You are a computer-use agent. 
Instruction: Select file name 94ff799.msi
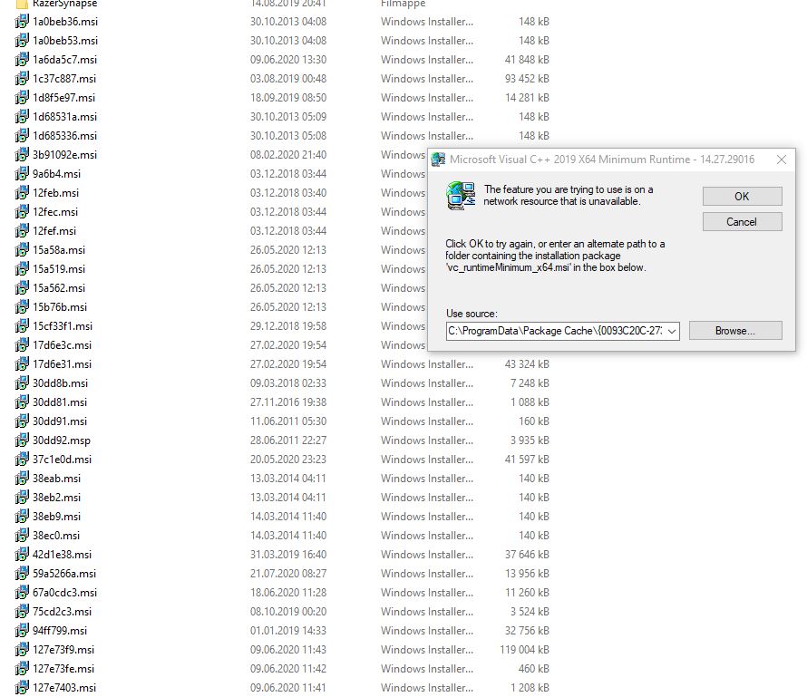(x=60, y=631)
